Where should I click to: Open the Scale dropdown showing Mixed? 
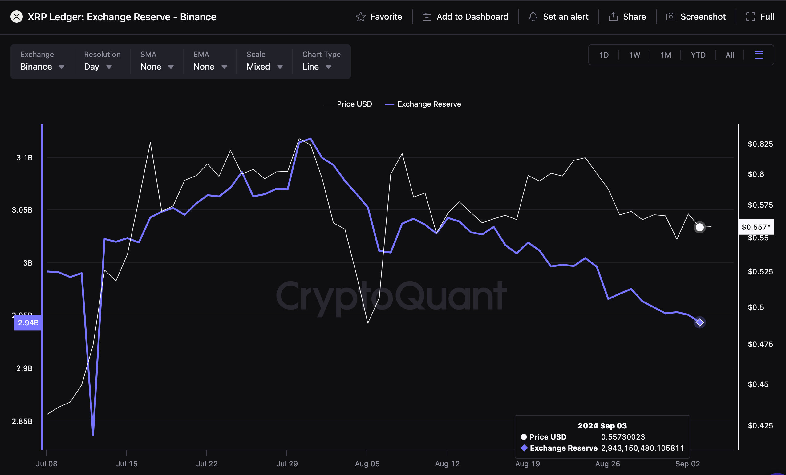[x=265, y=61]
